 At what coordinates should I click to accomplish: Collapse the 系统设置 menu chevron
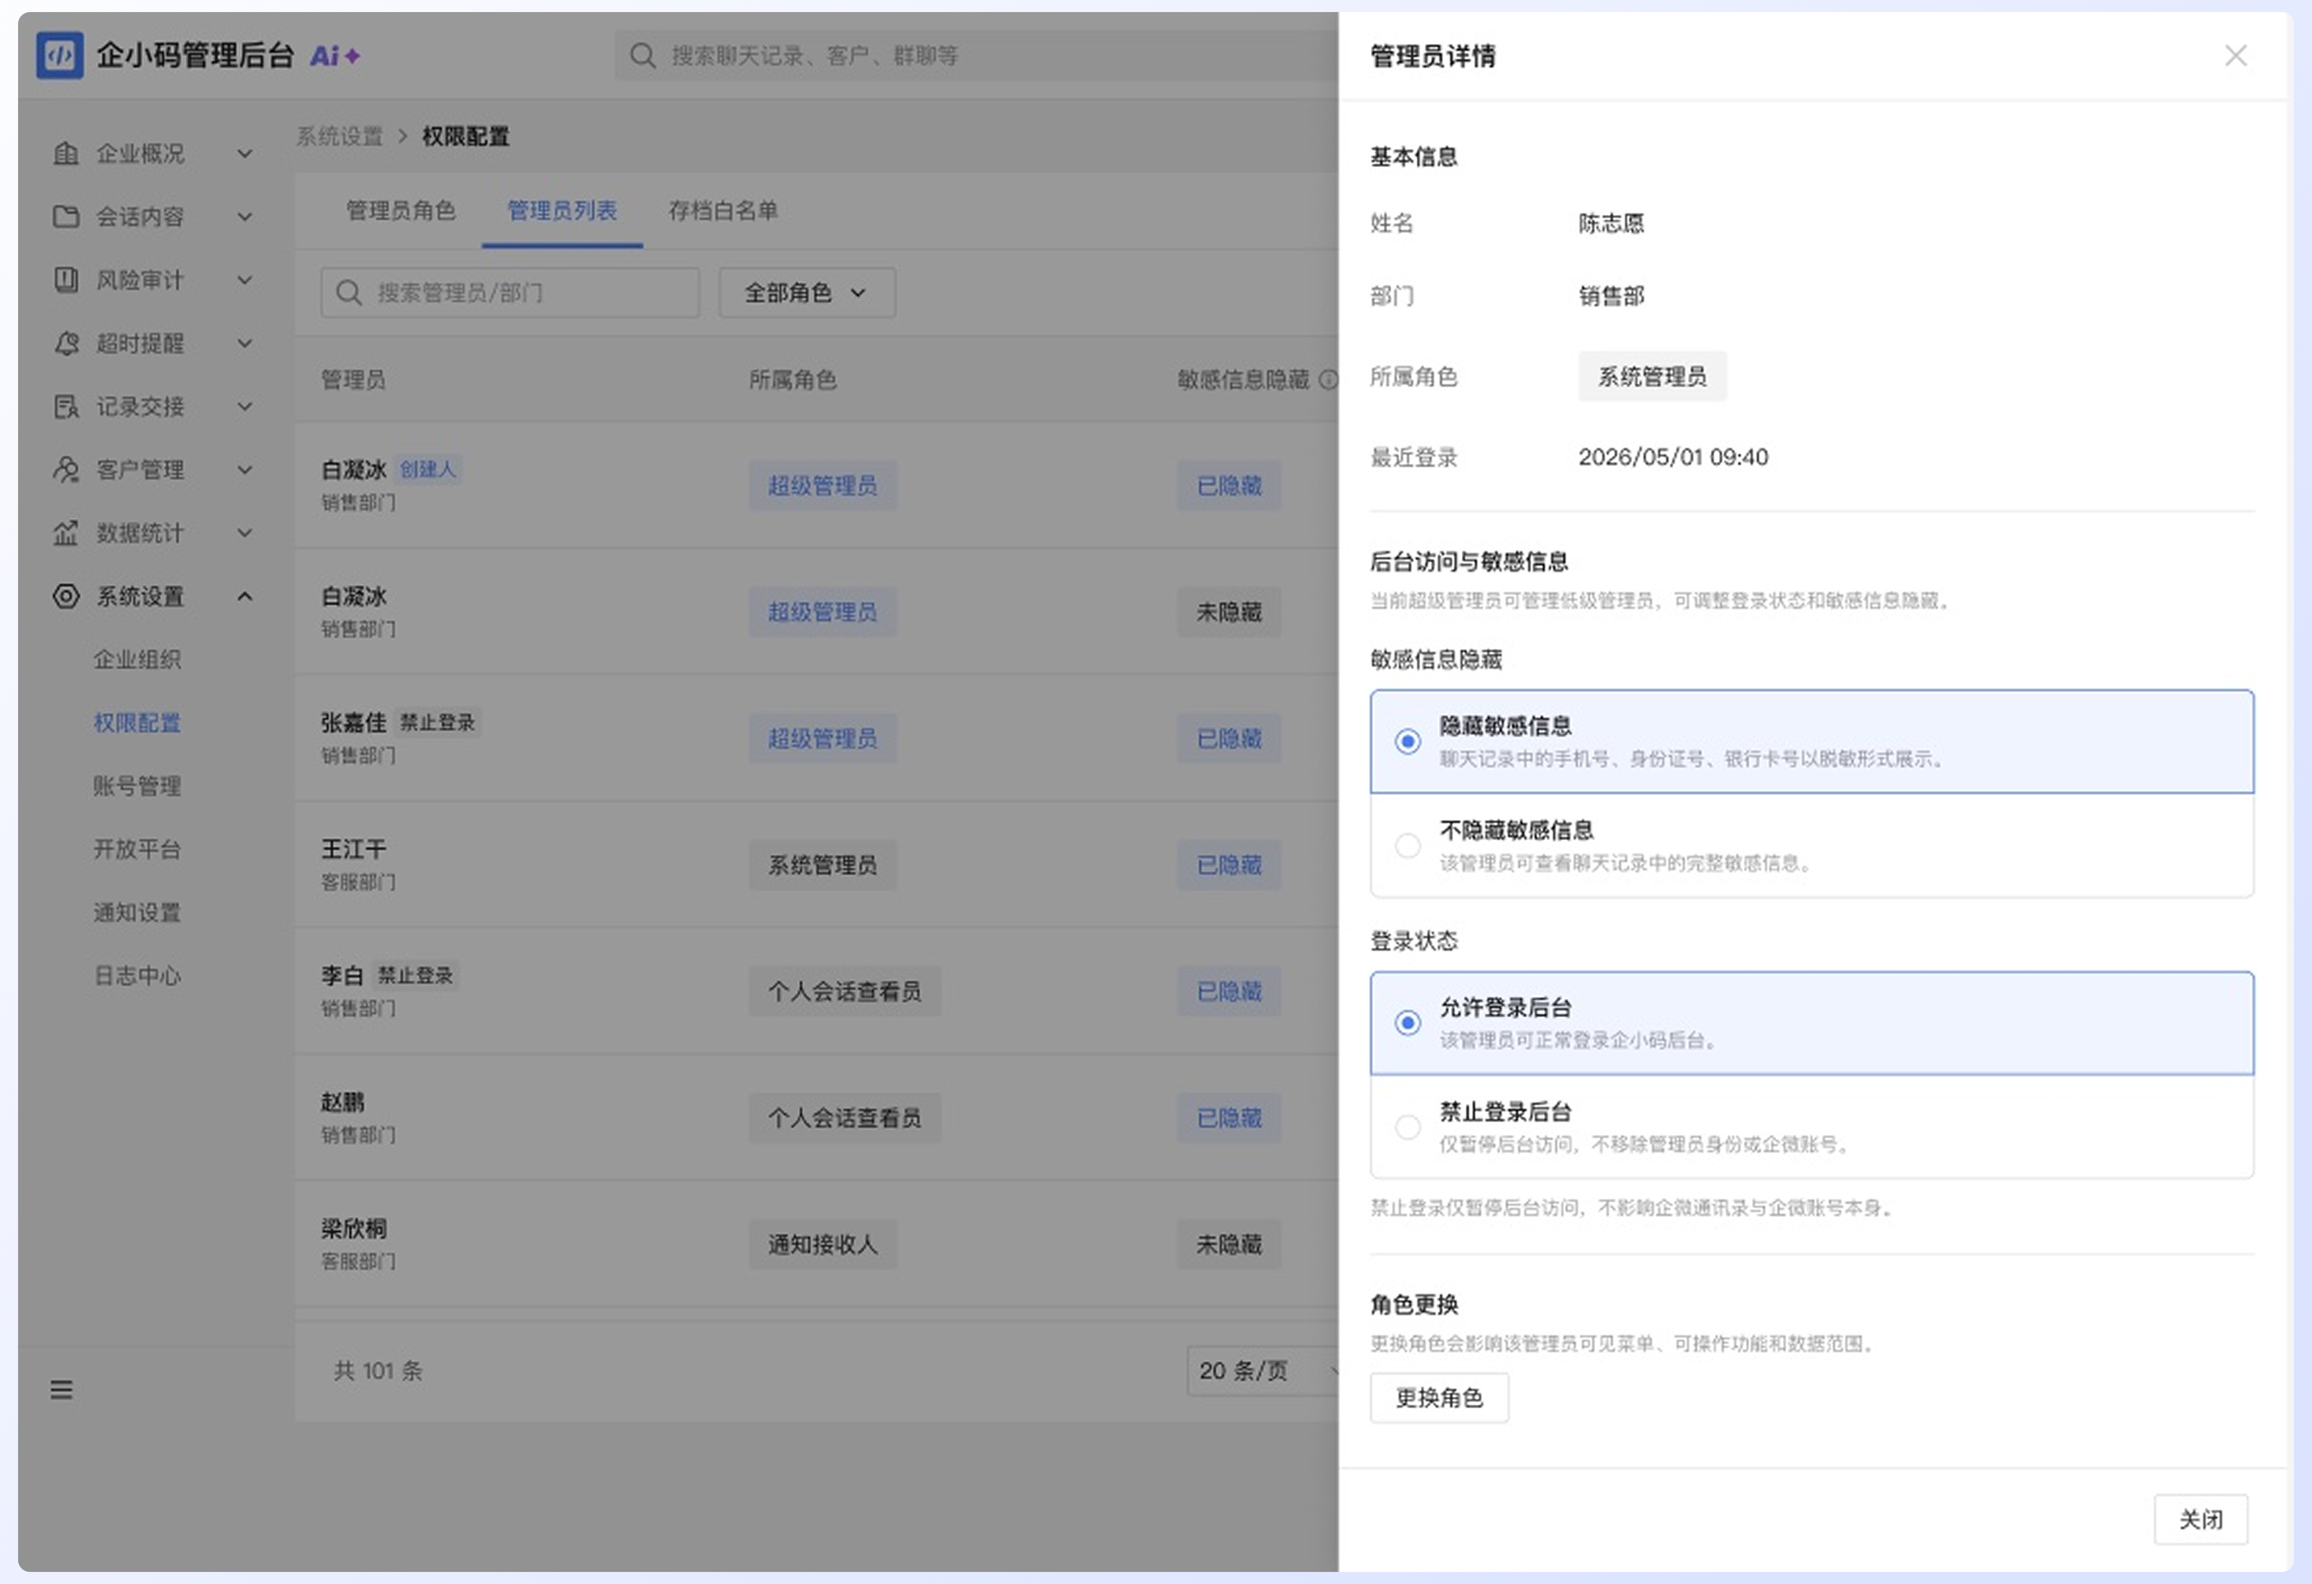(x=244, y=596)
